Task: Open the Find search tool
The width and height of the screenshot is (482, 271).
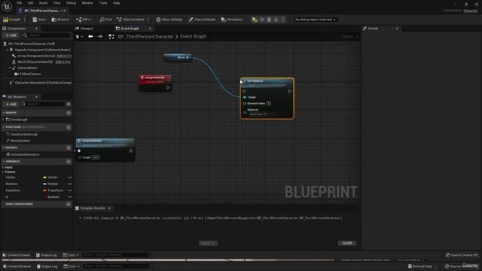Action: point(105,20)
